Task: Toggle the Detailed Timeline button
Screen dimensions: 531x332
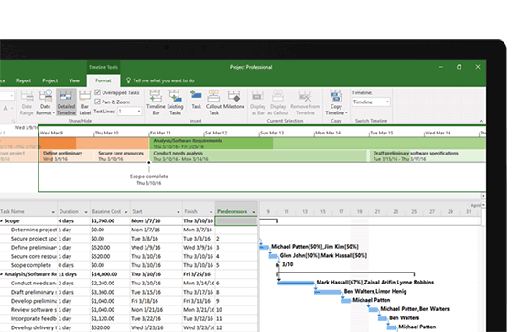Action: pyautogui.click(x=66, y=102)
